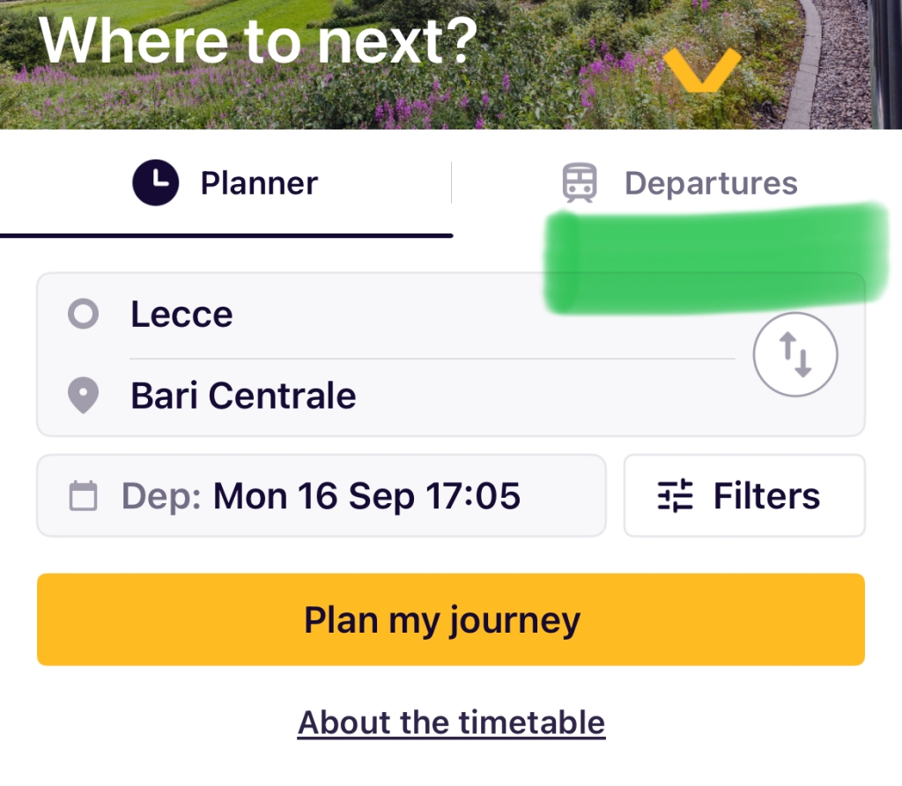Viewport: 902px width, 786px height.
Task: Select Mon 16 Sep 17:05 departure time
Action: pos(367,496)
